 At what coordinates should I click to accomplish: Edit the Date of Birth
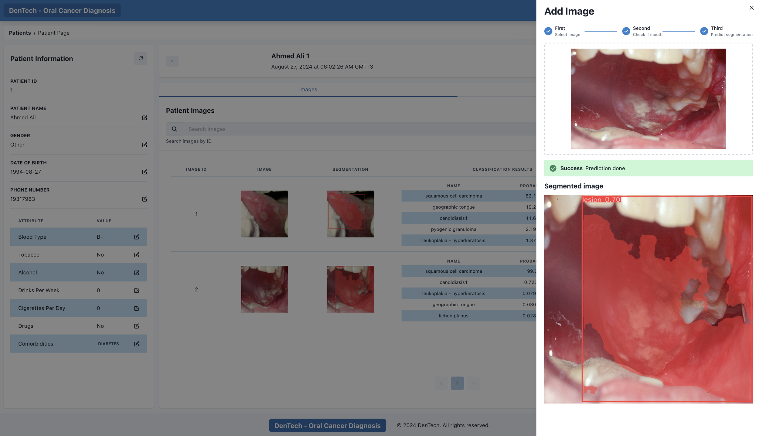[x=145, y=172]
